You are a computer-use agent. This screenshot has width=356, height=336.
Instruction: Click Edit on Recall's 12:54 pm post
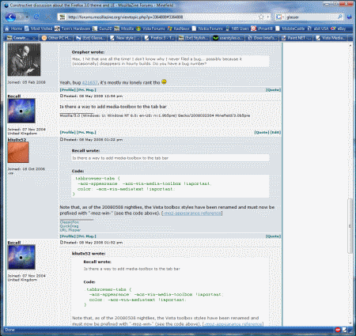pyautogui.click(x=275, y=132)
